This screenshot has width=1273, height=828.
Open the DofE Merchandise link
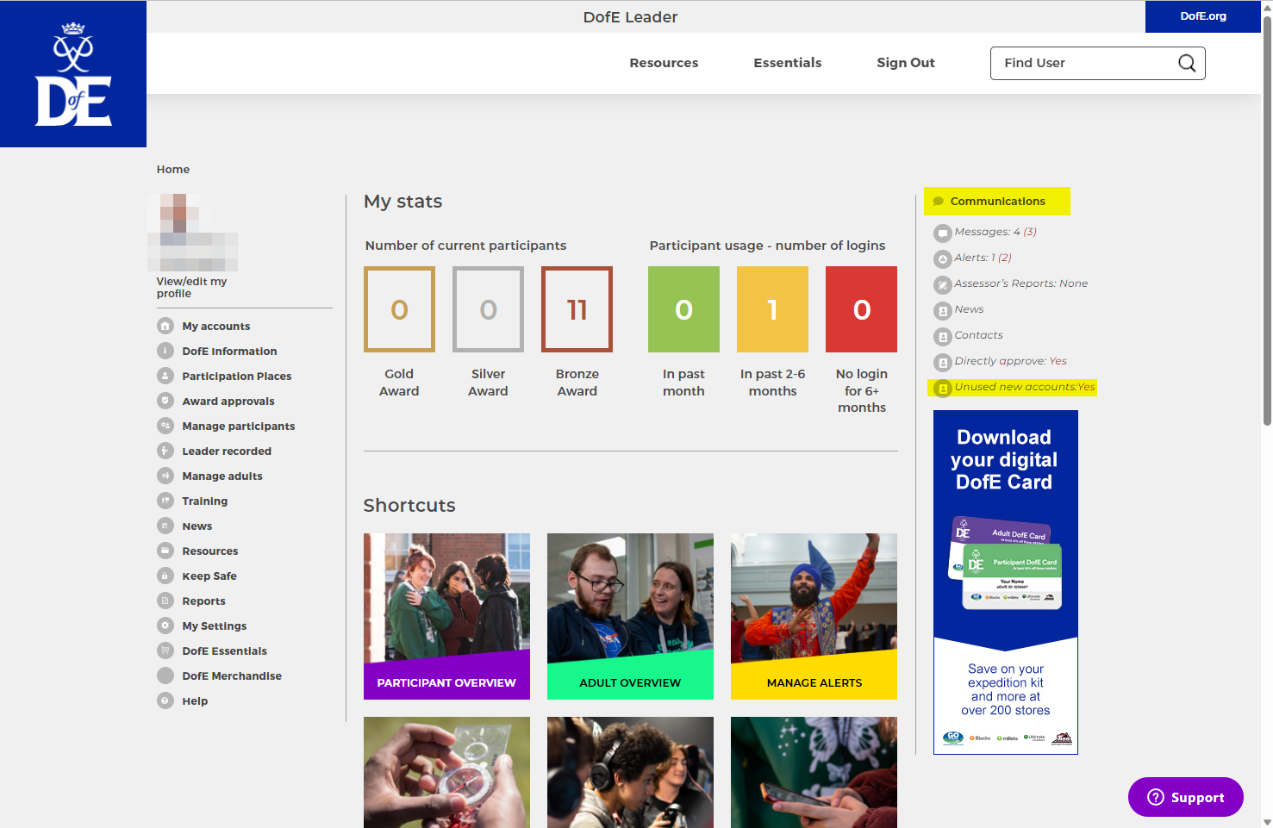[232, 676]
